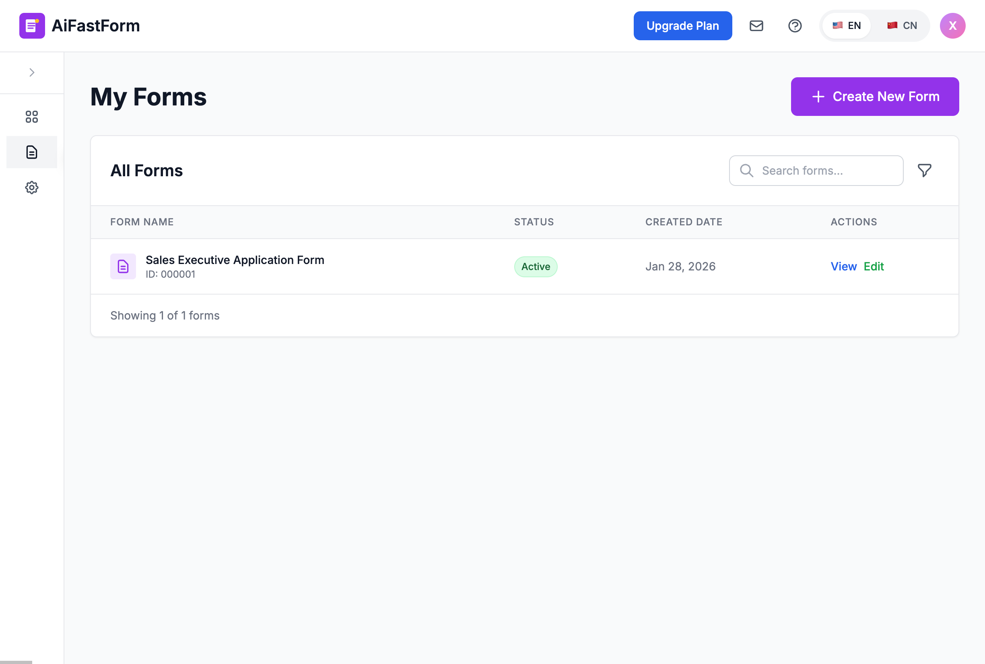Click the Form Name column header
Screen dimensions: 985x664
(142, 222)
